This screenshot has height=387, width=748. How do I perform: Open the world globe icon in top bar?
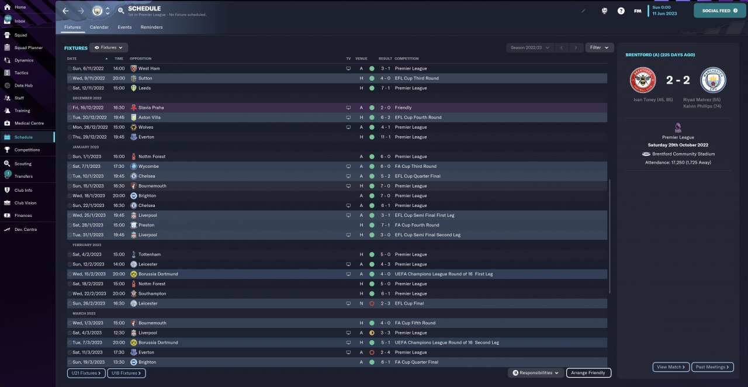(604, 11)
